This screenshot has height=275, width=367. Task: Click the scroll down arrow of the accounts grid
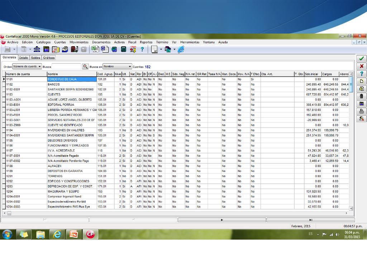point(351,208)
